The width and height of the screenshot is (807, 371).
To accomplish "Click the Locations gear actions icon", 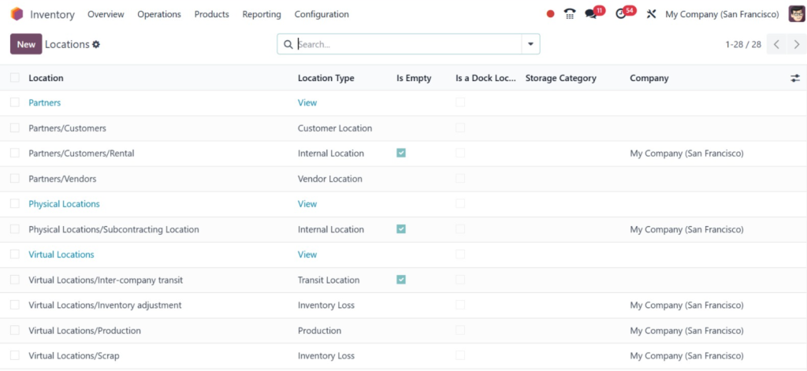I will point(96,44).
